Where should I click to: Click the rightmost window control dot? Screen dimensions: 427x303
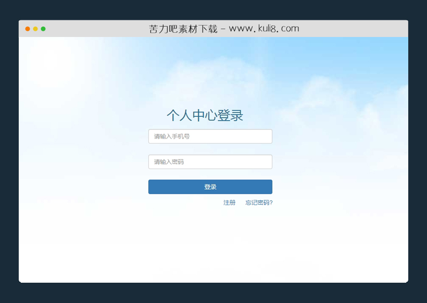click(x=44, y=29)
